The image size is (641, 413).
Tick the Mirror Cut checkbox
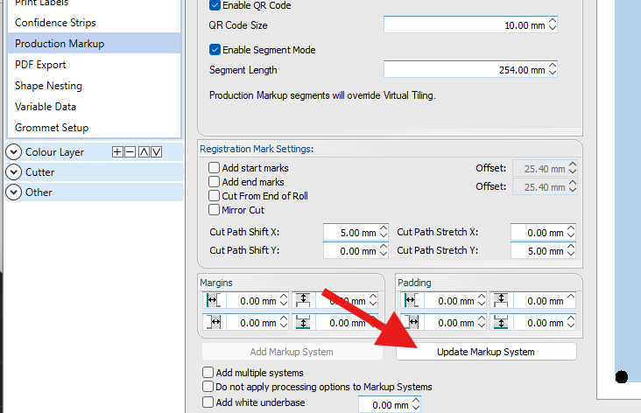pos(215,210)
